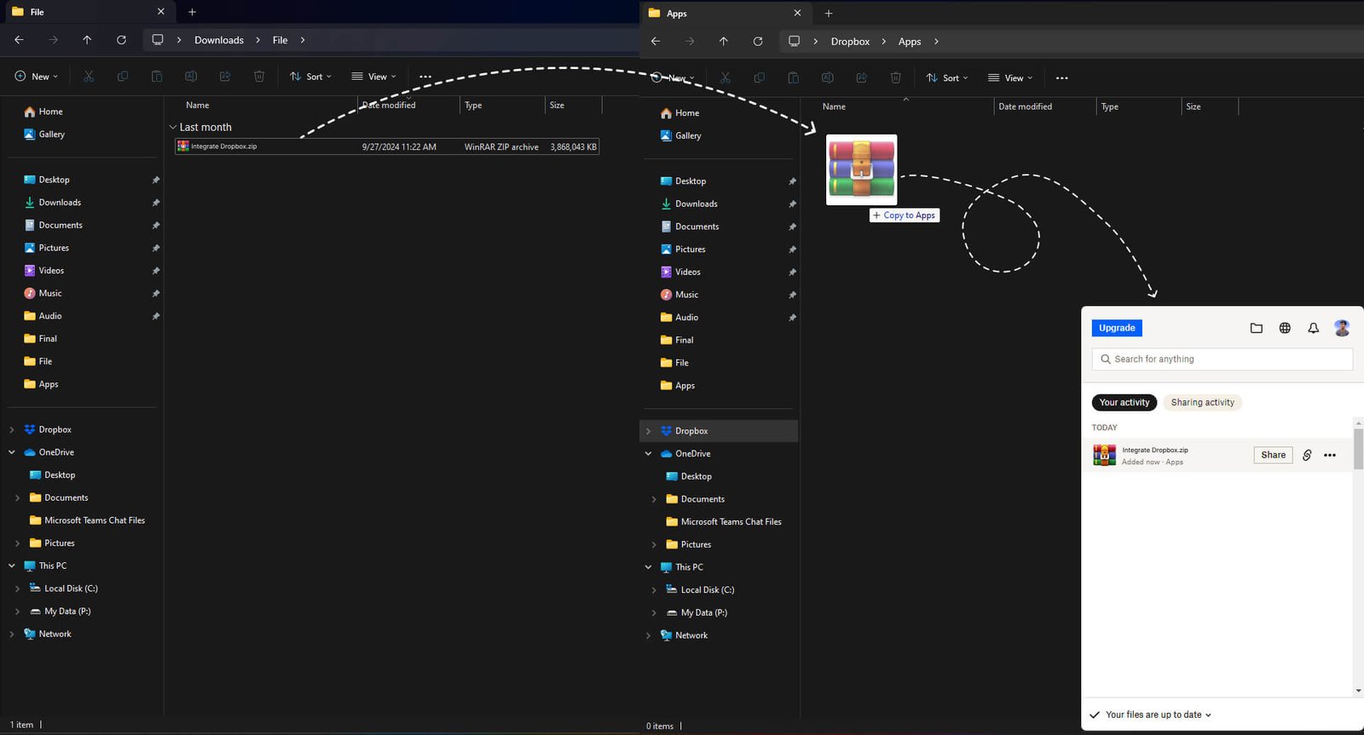Sort by Size column in File window
Screen dimensions: 1364x735
point(573,105)
